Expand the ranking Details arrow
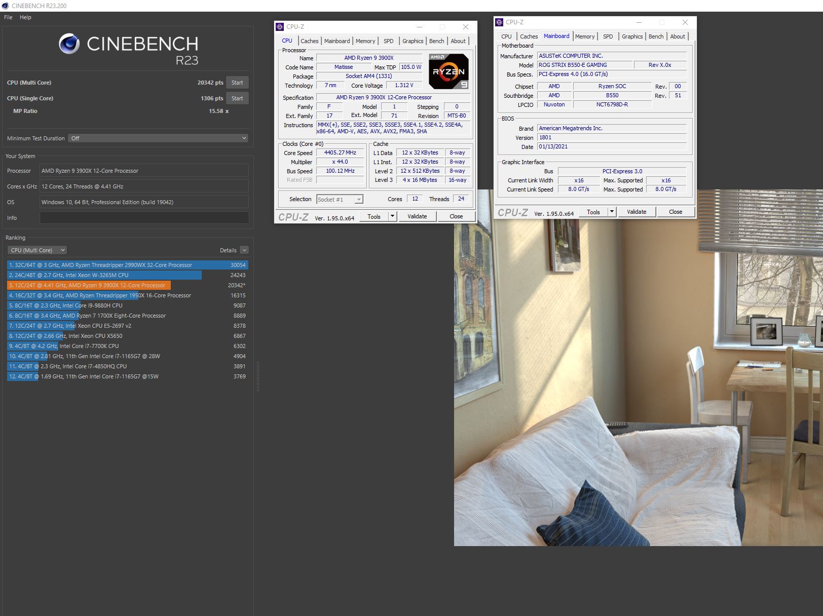Image resolution: width=823 pixels, height=616 pixels. (244, 250)
